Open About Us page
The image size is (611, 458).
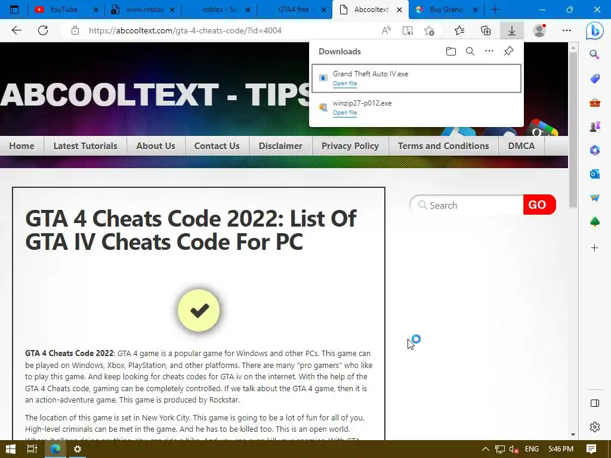pos(156,146)
